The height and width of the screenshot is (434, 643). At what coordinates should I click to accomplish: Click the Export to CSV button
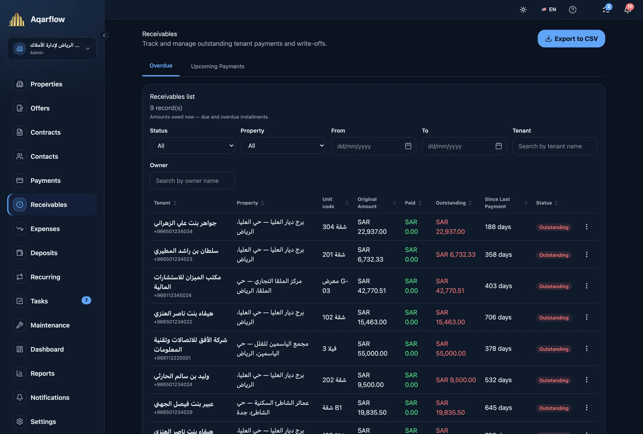pos(571,39)
